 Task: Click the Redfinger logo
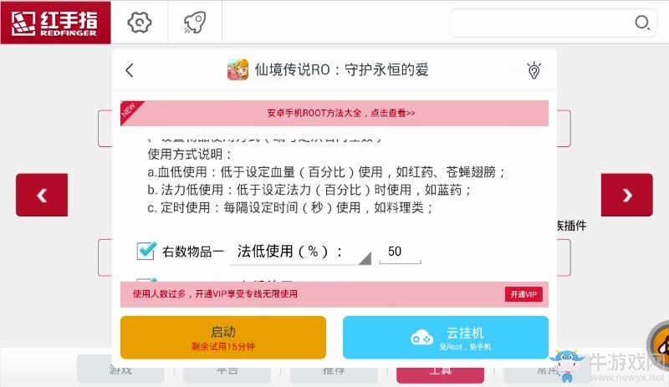click(55, 23)
